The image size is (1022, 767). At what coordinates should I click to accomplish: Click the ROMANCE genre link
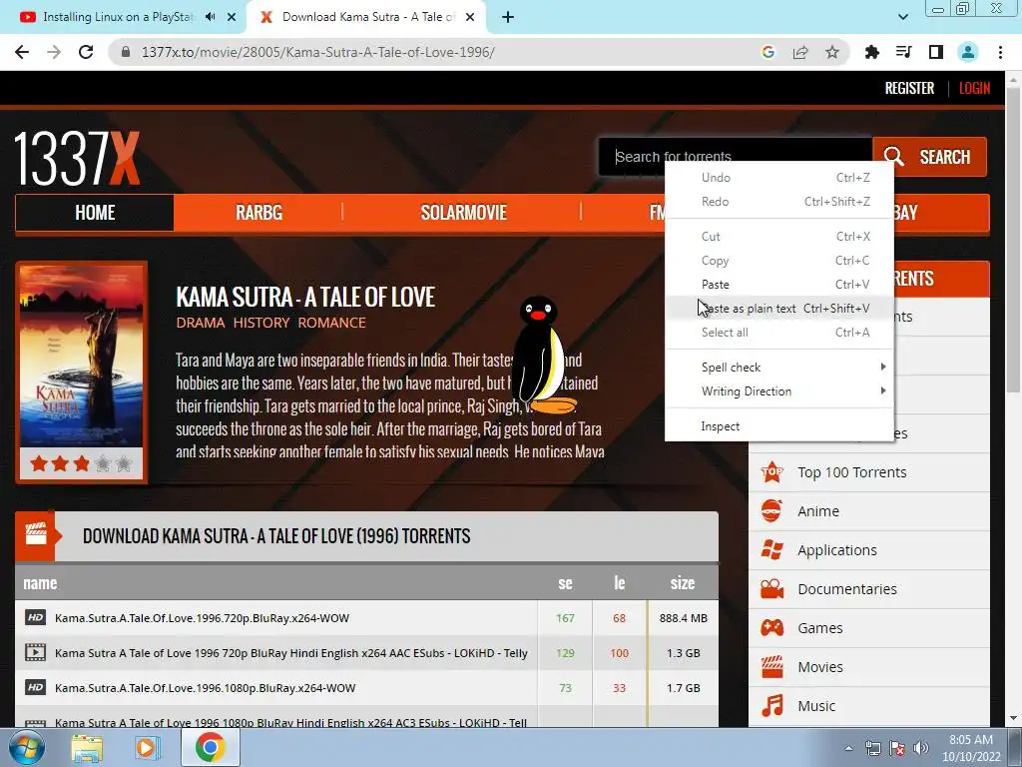pyautogui.click(x=331, y=323)
